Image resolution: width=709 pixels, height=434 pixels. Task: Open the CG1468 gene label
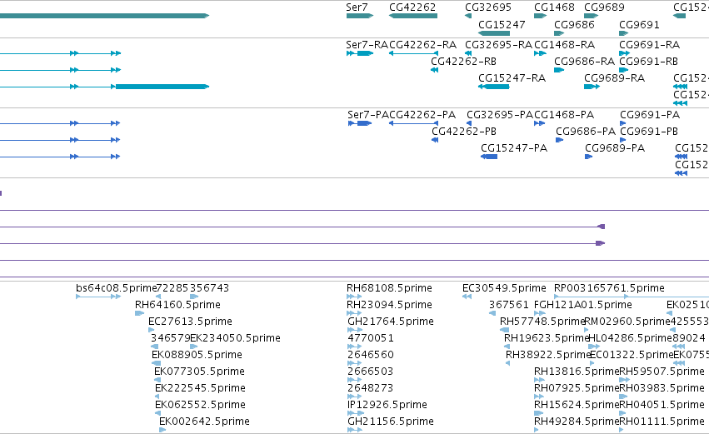click(554, 7)
